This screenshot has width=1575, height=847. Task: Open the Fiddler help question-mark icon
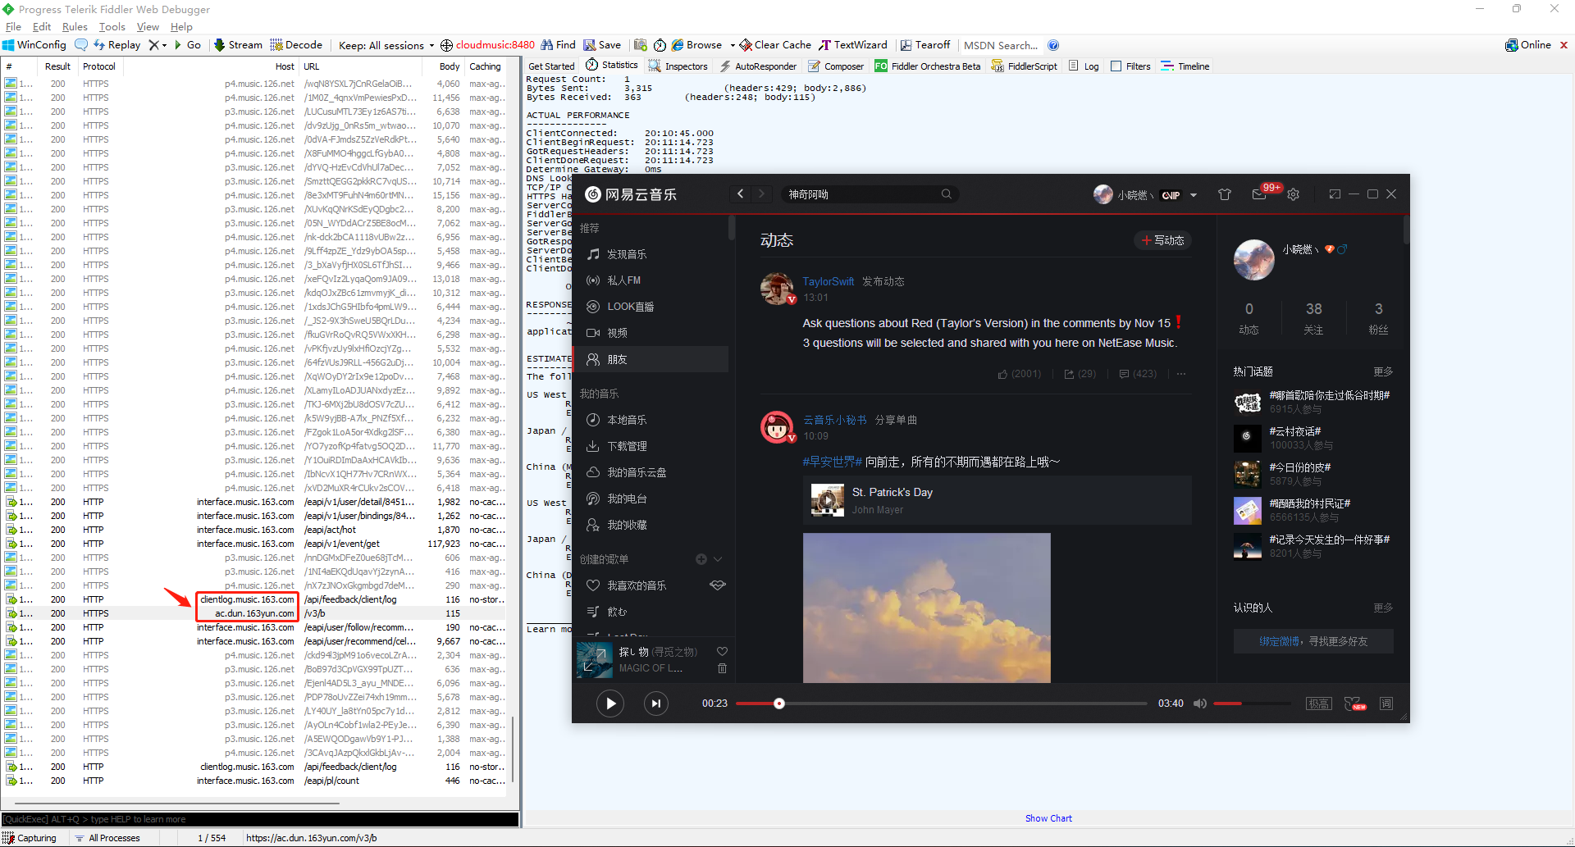click(x=1053, y=45)
